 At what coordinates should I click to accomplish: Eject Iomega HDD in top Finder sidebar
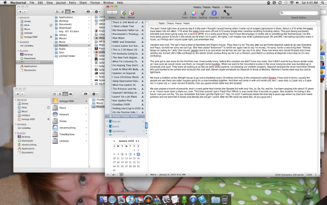point(51,37)
